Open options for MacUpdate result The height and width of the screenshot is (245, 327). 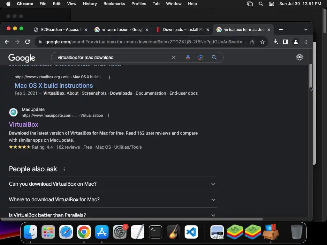(x=109, y=115)
